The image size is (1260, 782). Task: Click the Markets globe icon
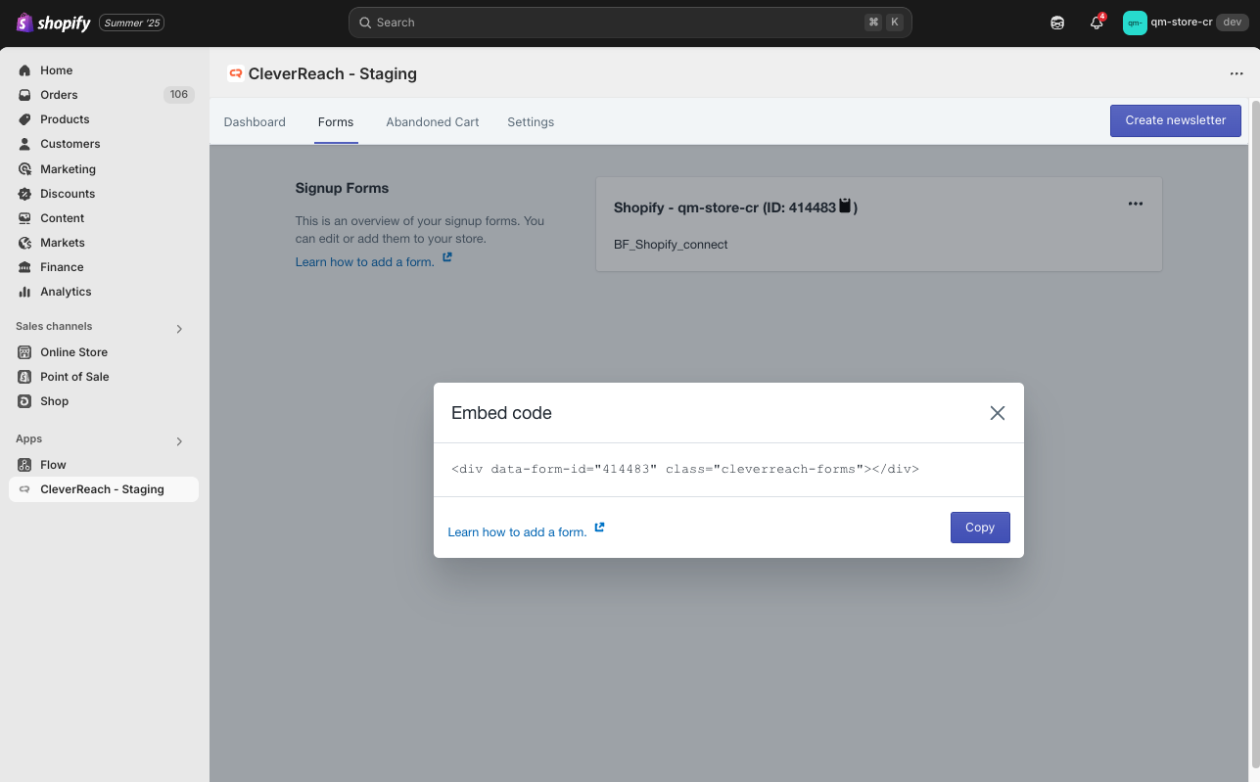click(24, 243)
